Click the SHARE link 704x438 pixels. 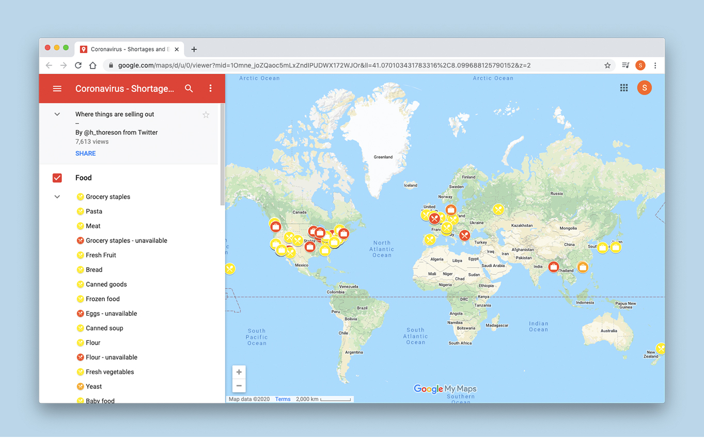click(85, 153)
